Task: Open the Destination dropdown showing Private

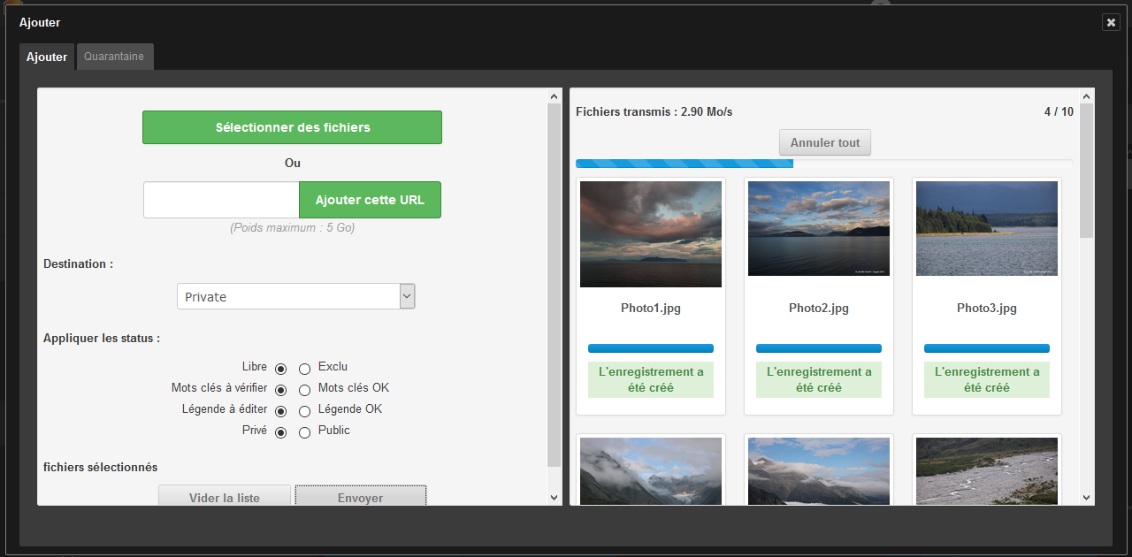Action: pos(295,297)
